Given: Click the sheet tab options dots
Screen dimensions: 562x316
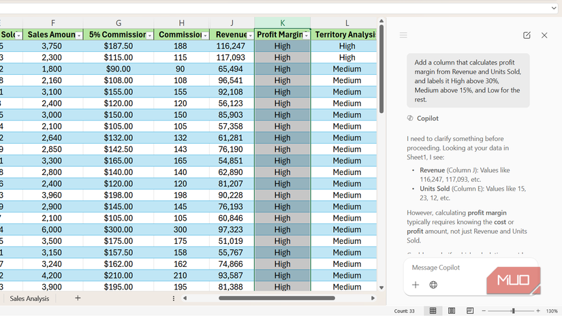Looking at the screenshot, I should click(x=174, y=298).
